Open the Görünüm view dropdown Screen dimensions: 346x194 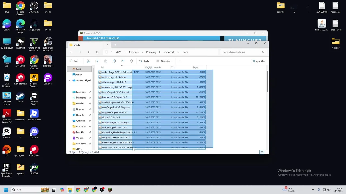point(165,61)
